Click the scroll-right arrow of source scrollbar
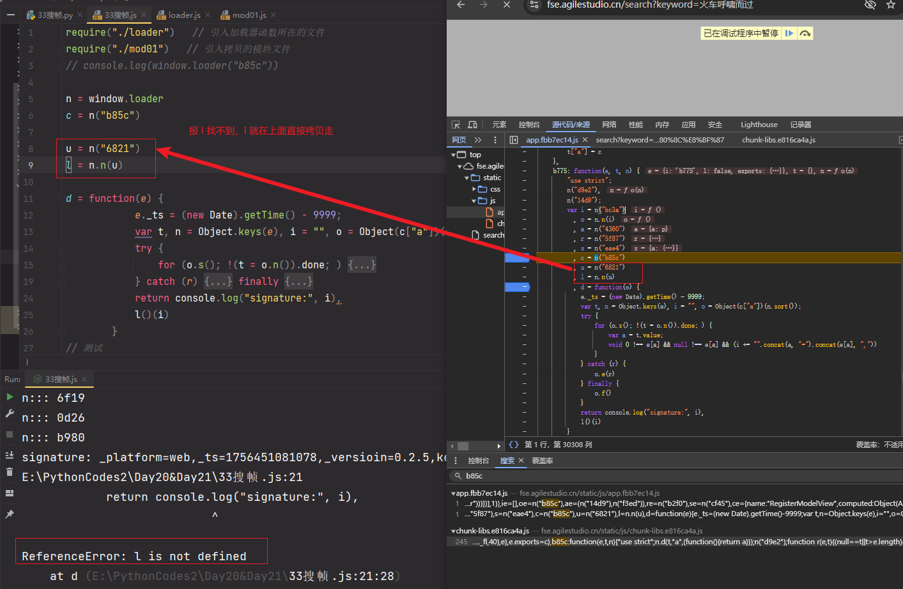The height and width of the screenshot is (589, 903). point(499,446)
